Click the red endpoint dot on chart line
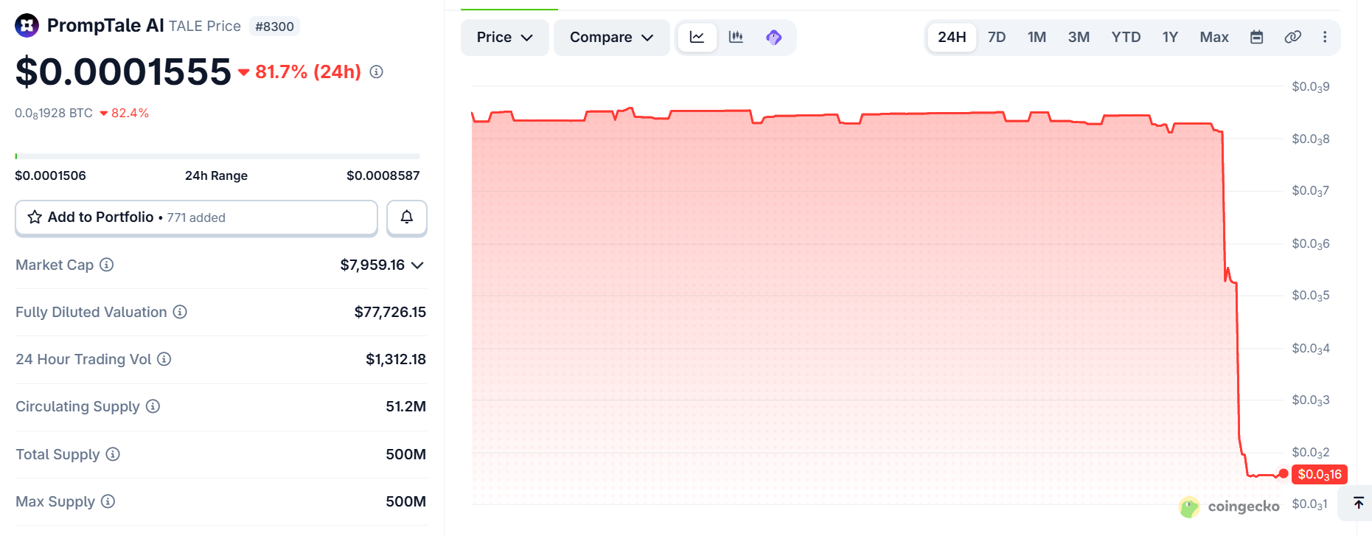 click(x=1284, y=474)
